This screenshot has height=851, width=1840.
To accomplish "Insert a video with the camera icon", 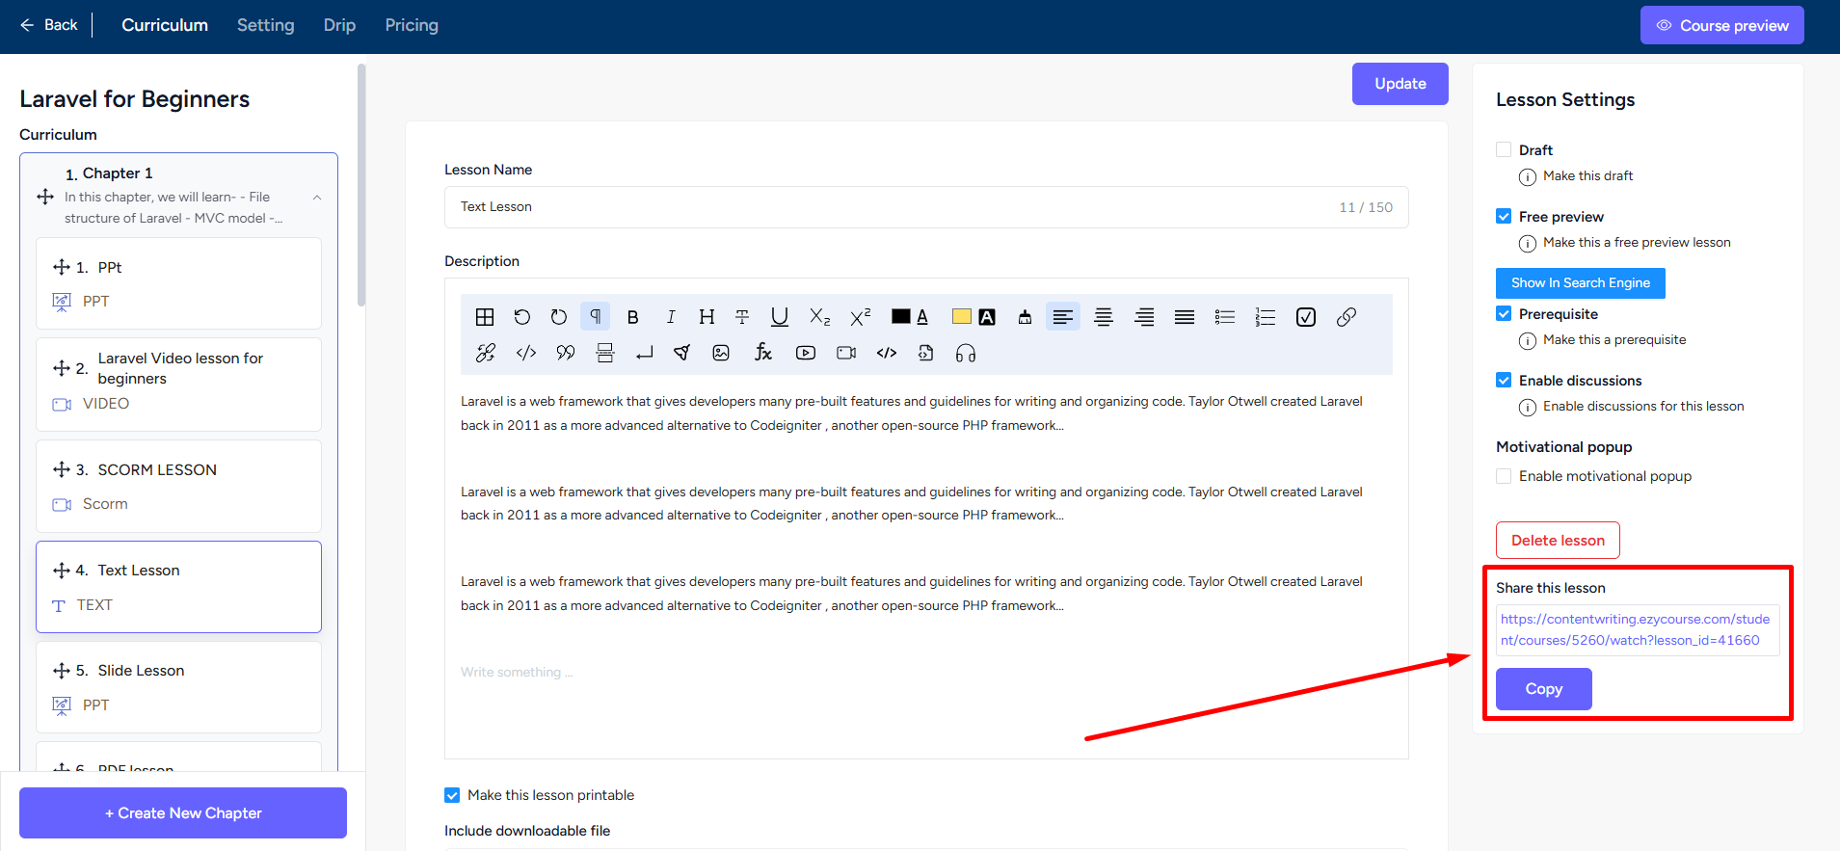I will pyautogui.click(x=846, y=353).
